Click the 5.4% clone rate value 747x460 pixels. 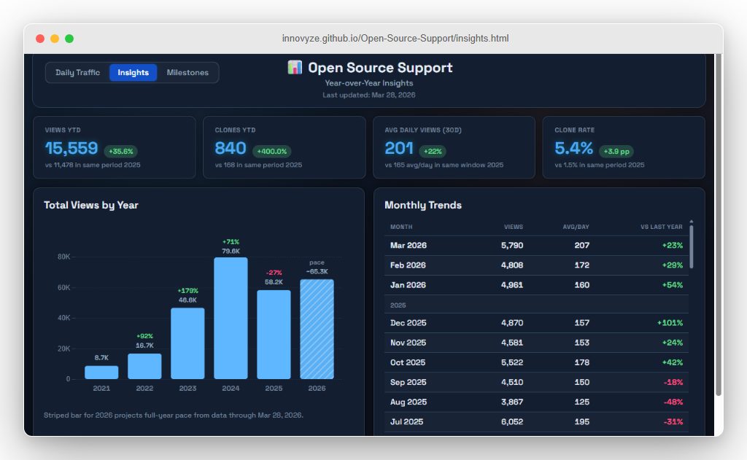pyautogui.click(x=573, y=148)
